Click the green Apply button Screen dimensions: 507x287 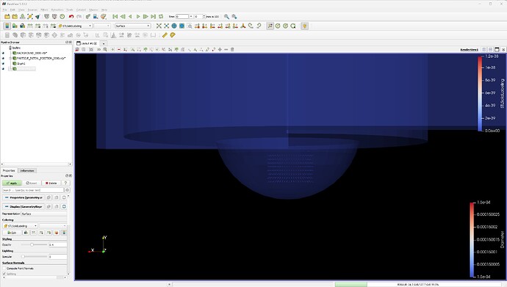(12, 183)
